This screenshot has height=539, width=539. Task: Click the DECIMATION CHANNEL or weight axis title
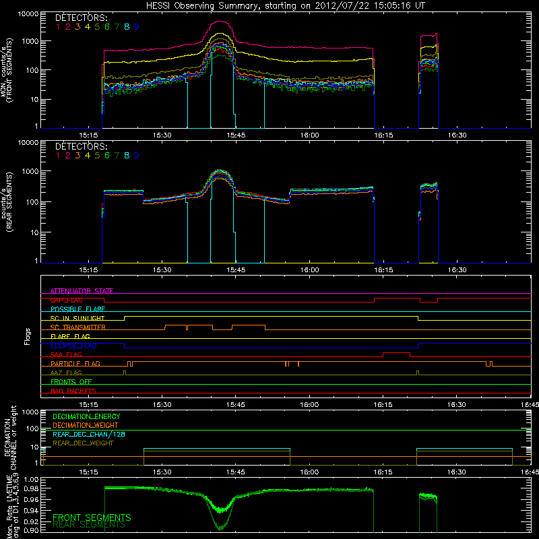click(x=9, y=437)
